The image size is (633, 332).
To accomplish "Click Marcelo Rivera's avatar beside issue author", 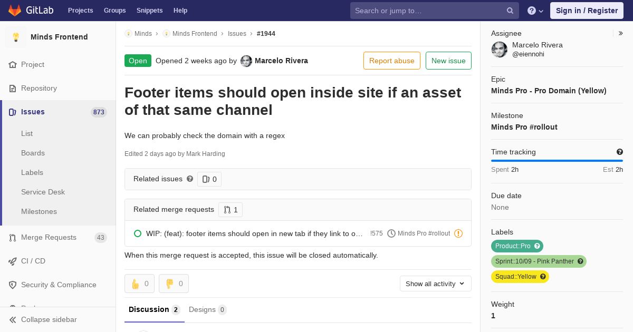I will point(246,61).
